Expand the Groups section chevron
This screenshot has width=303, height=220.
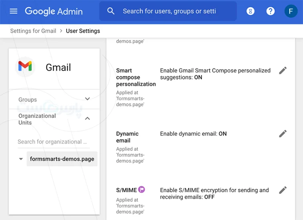coord(87,99)
